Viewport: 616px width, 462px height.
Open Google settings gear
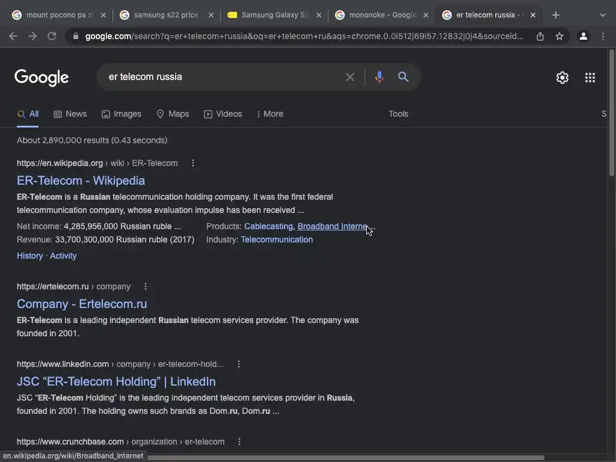coord(562,78)
